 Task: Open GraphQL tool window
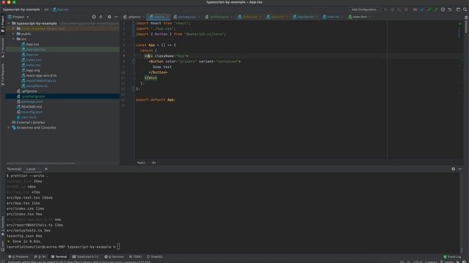coord(155,256)
